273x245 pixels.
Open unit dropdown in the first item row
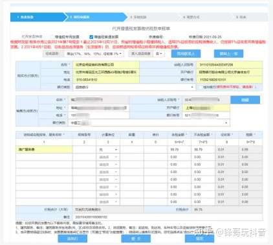pyautogui.click(x=108, y=150)
